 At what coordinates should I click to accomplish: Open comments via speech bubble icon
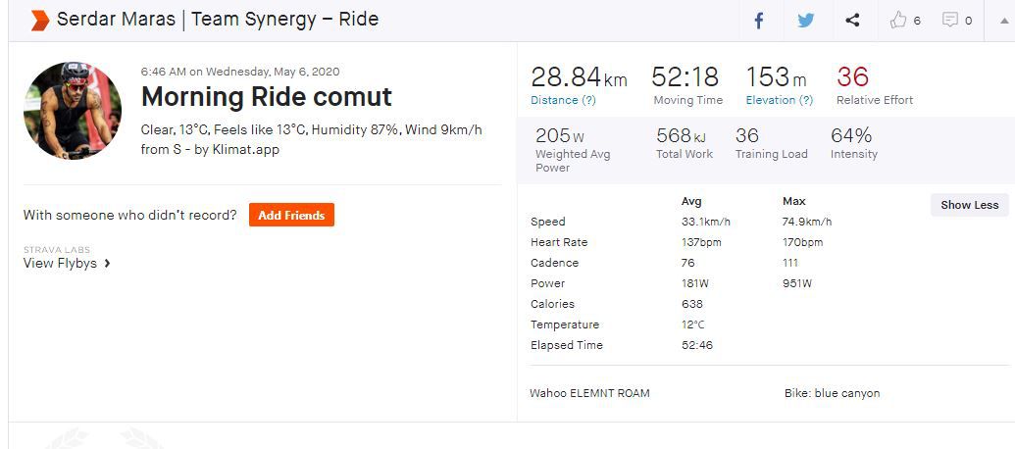coord(950,21)
